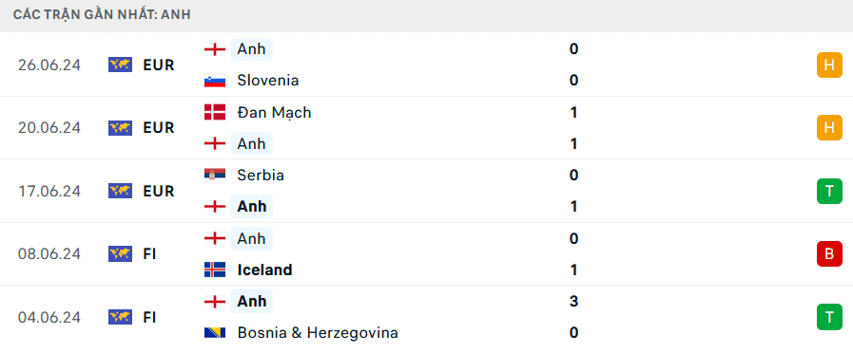Click the Bosnia & Herzegovina flag icon
Screen dimensions: 853x353
coord(215,332)
